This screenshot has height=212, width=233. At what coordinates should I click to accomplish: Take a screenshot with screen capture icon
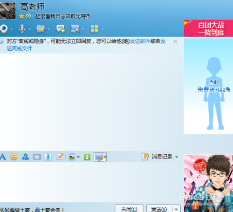[x=99, y=157]
